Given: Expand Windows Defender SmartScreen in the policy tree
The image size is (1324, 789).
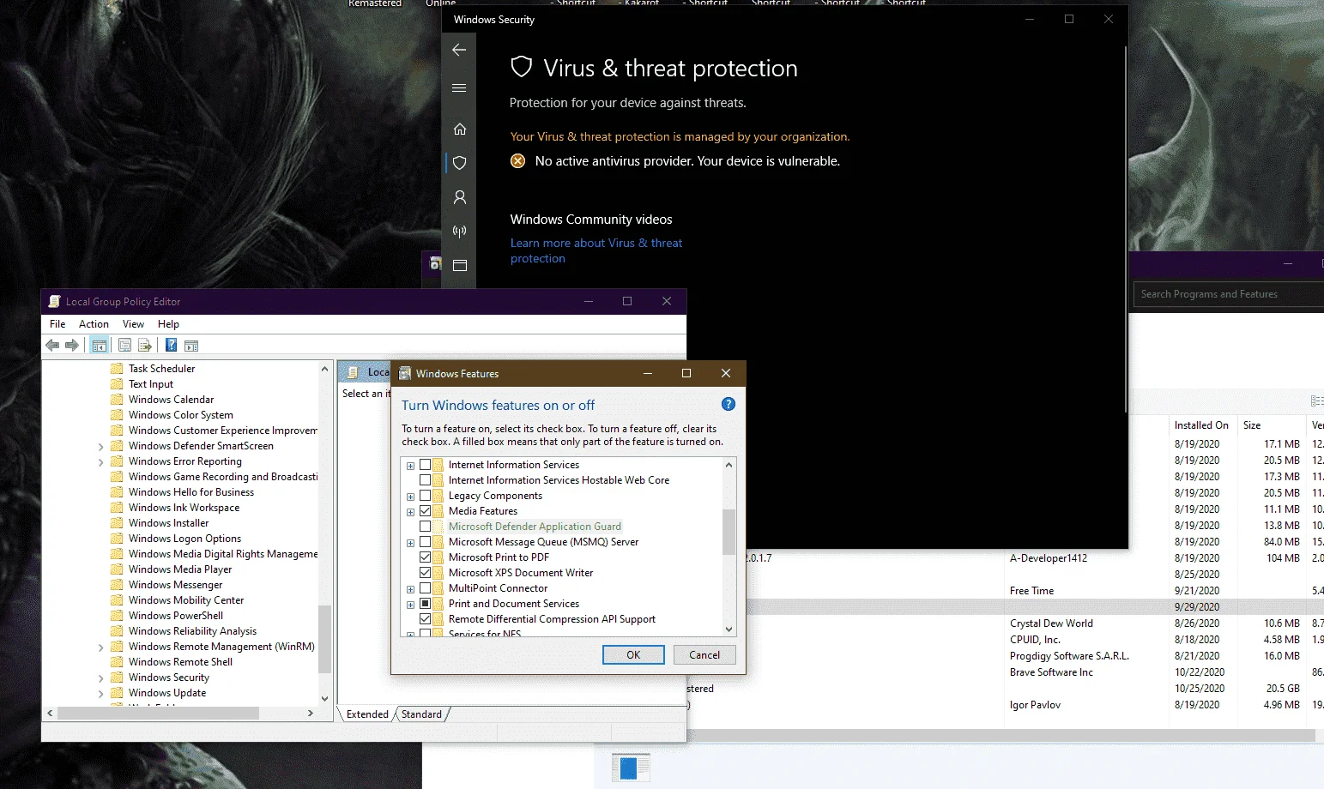Looking at the screenshot, I should 100,447.
